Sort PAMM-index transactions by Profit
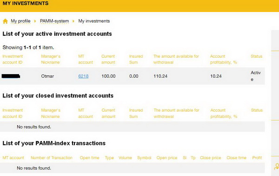Screen dimensions: 279x176 pyautogui.click(x=257, y=158)
